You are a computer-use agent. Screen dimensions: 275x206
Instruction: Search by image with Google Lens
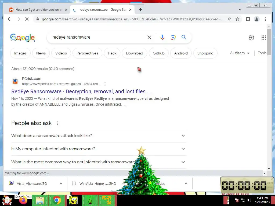point(173,37)
